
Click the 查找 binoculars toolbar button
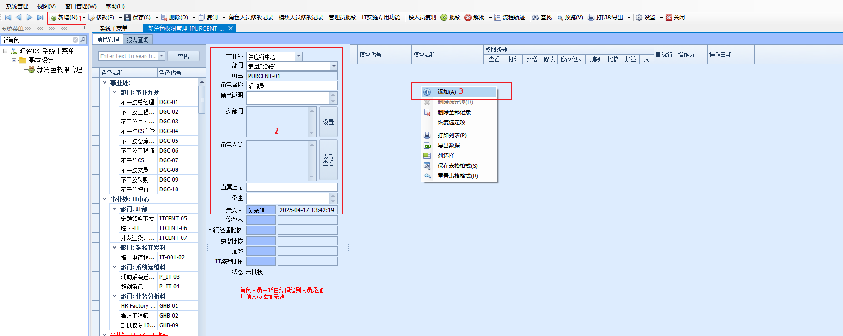coord(542,18)
